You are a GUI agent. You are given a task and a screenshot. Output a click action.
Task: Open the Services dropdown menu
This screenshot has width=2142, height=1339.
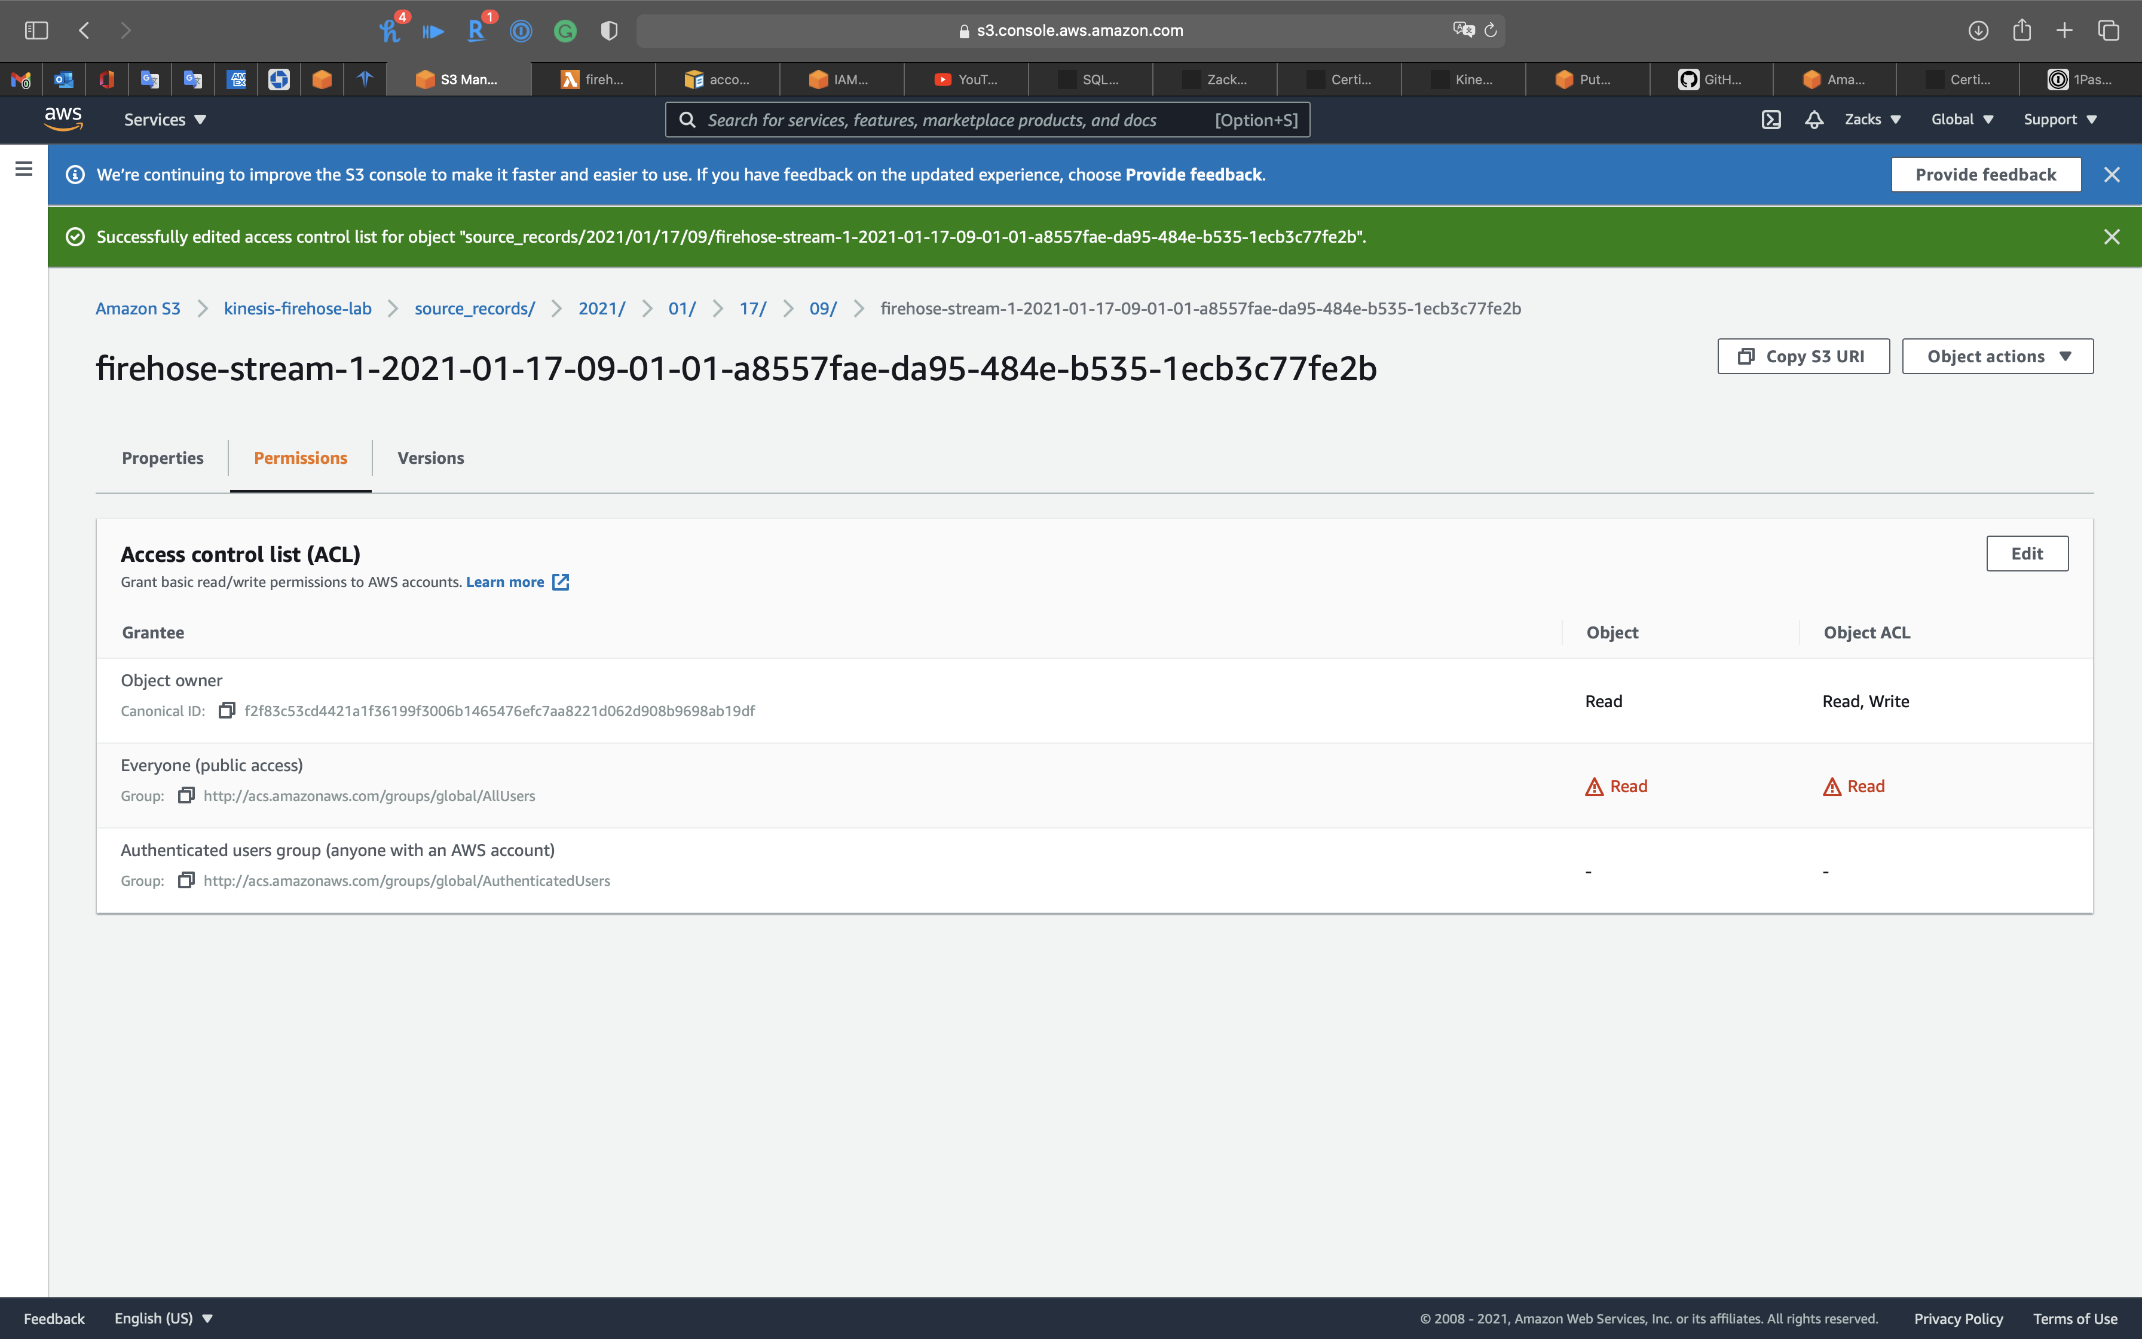(x=164, y=120)
